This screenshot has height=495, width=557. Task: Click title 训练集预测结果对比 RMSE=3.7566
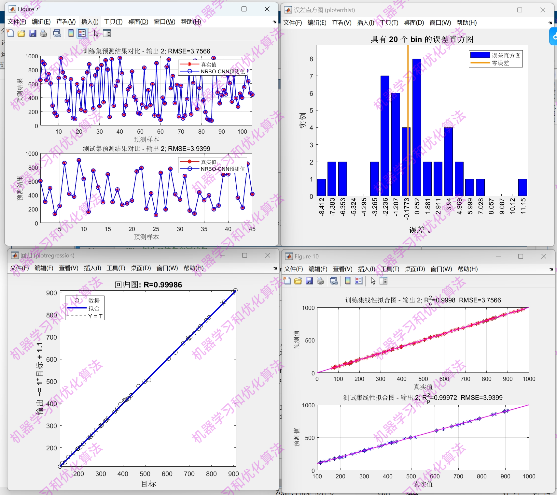146,51
